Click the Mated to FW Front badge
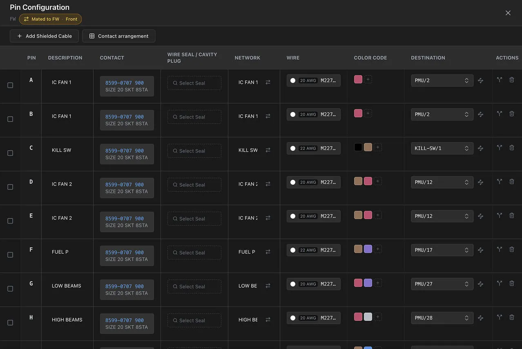 tap(50, 19)
